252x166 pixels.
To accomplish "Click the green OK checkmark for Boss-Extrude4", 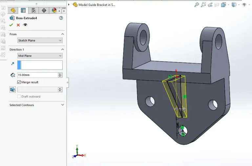I will tap(11, 25).
